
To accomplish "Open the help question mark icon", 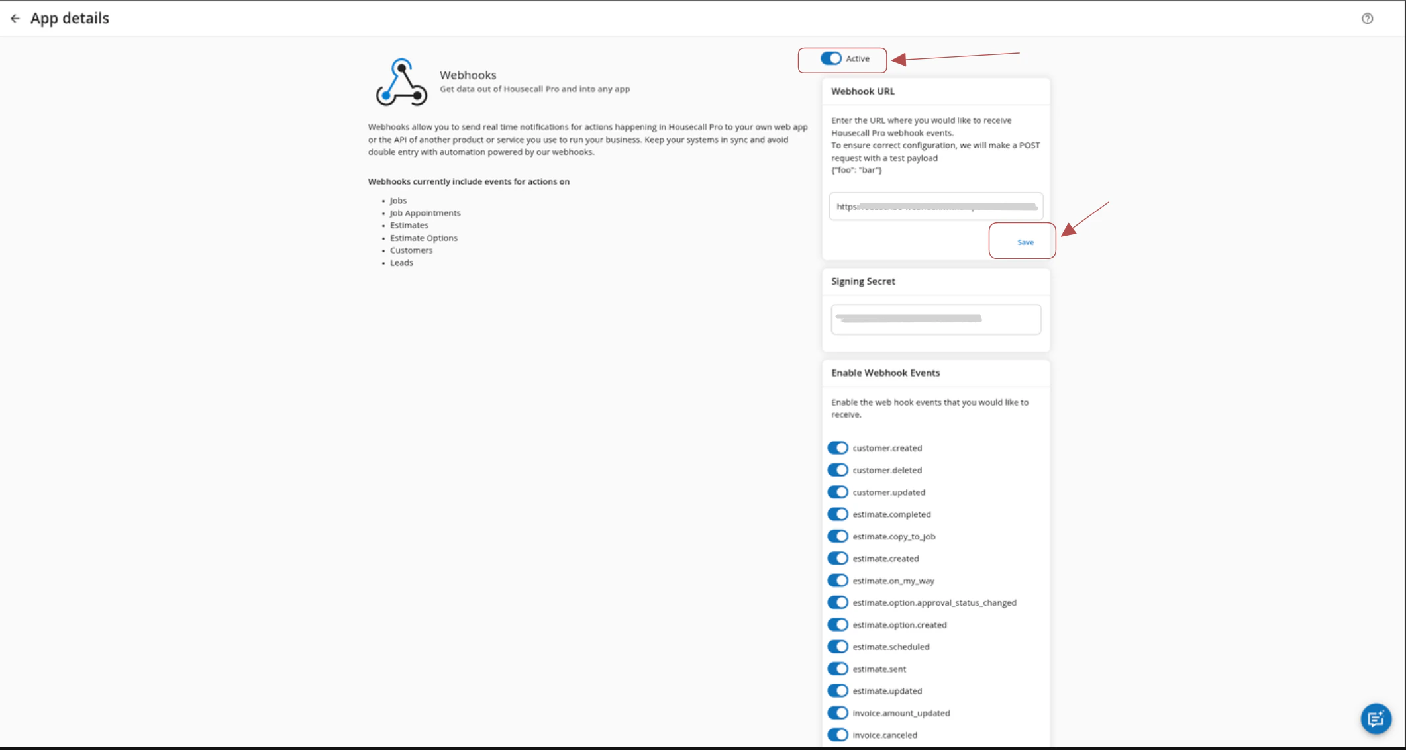I will 1367,19.
